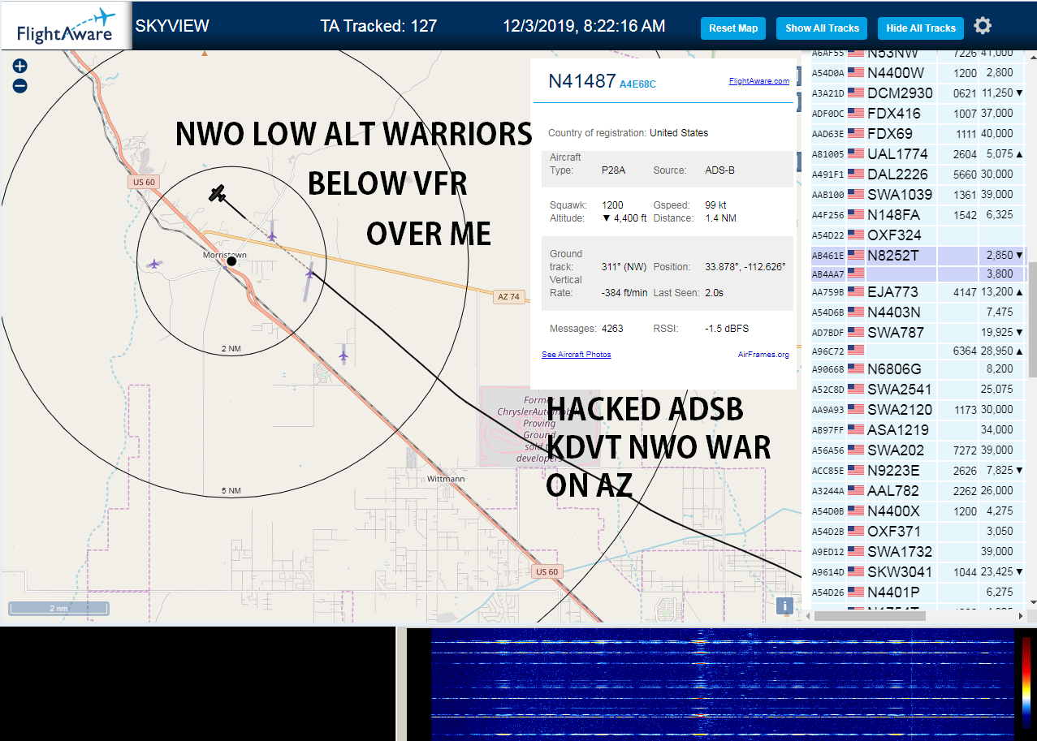Screen dimensions: 1037x741
Task: Open the FlightAware.com link in info panel
Action: pos(758,81)
